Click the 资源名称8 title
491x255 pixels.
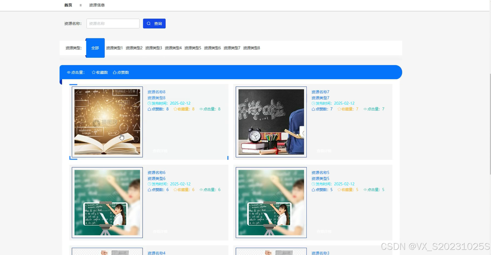tap(157, 92)
